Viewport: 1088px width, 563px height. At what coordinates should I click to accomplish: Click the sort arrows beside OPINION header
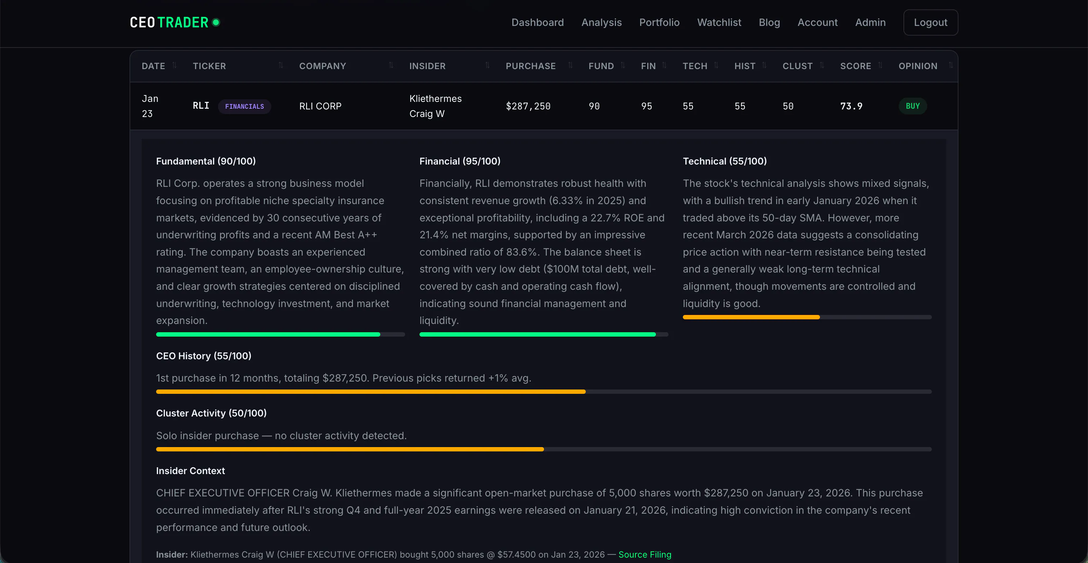pos(951,65)
